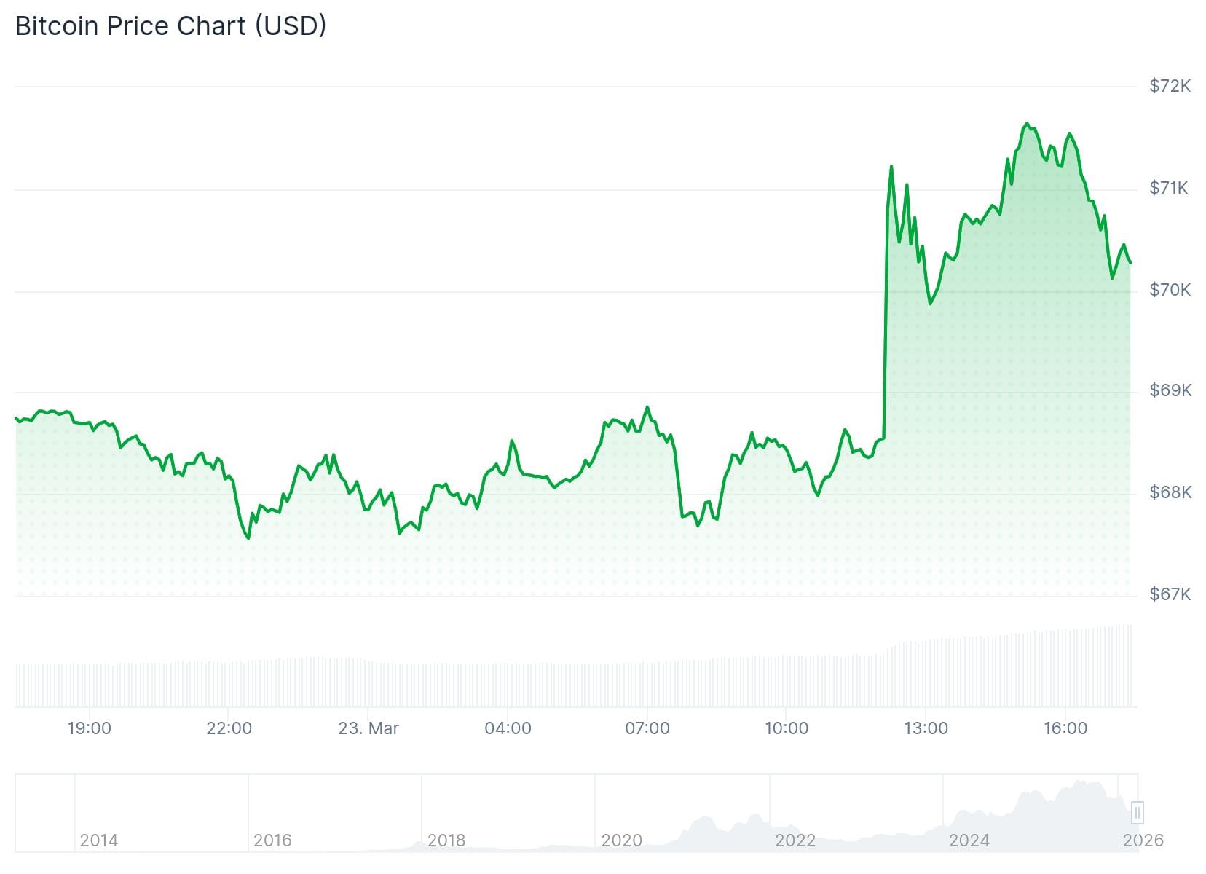
Task: Click the 10:00 time axis label
Action: (787, 728)
